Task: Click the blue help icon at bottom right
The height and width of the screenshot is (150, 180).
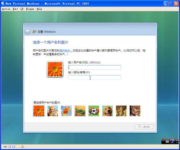Action: 172,141
